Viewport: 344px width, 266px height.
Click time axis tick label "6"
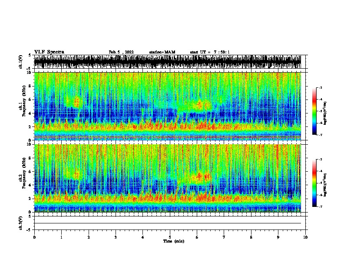[197, 237]
